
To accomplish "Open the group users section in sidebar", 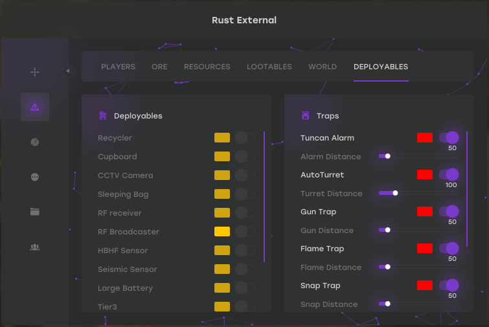I will click(x=34, y=247).
